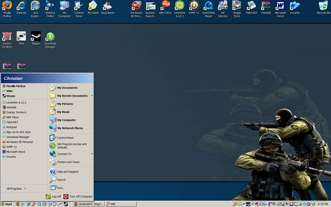Launch the Microsoft Word desktop icon

280,9
